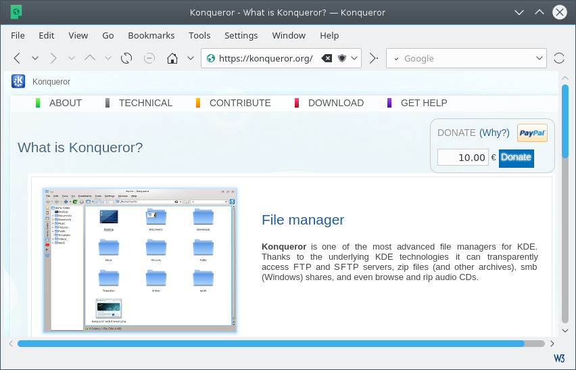Click the Donate button

pos(516,158)
